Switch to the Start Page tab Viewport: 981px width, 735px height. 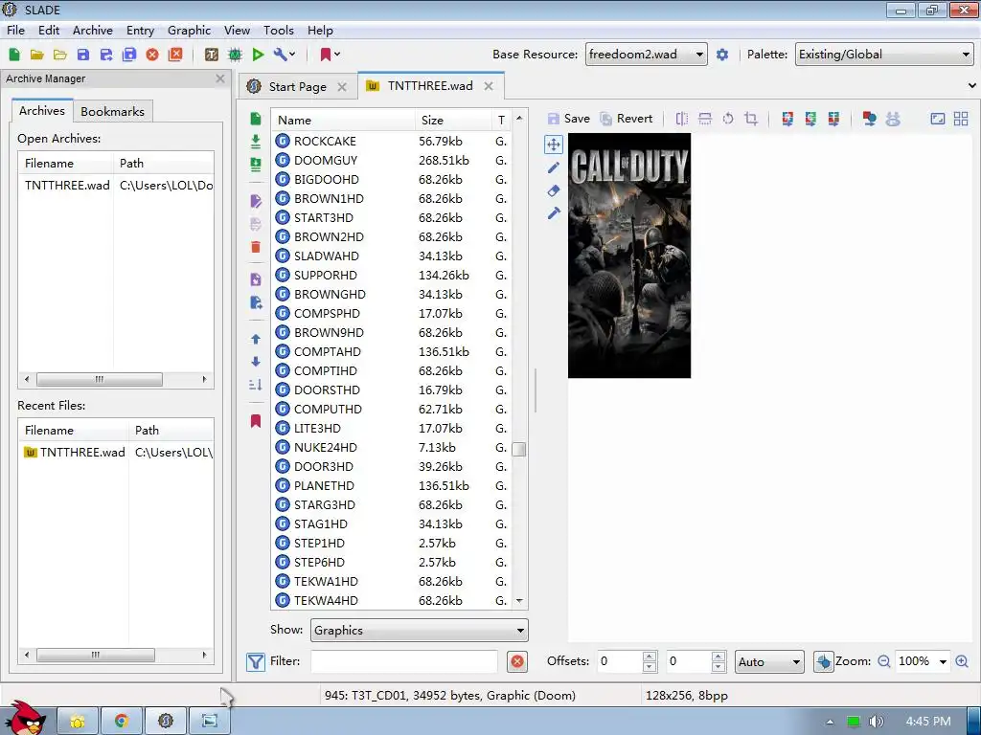point(297,86)
